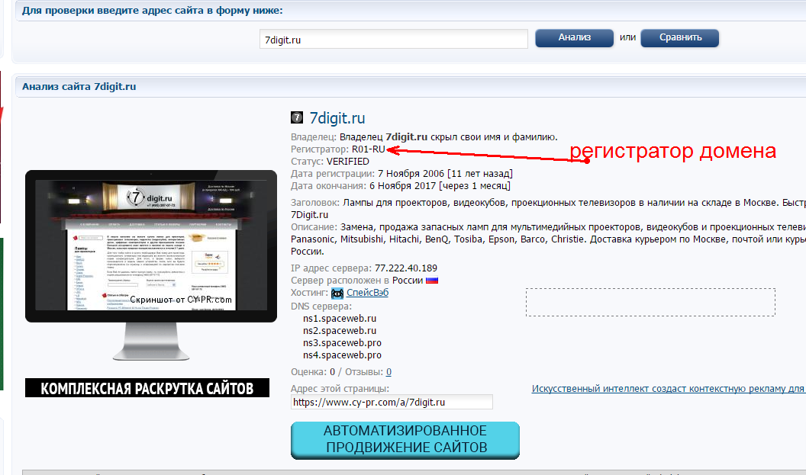Open the reviews count link 0
This screenshot has width=806, height=475.
pos(388,372)
